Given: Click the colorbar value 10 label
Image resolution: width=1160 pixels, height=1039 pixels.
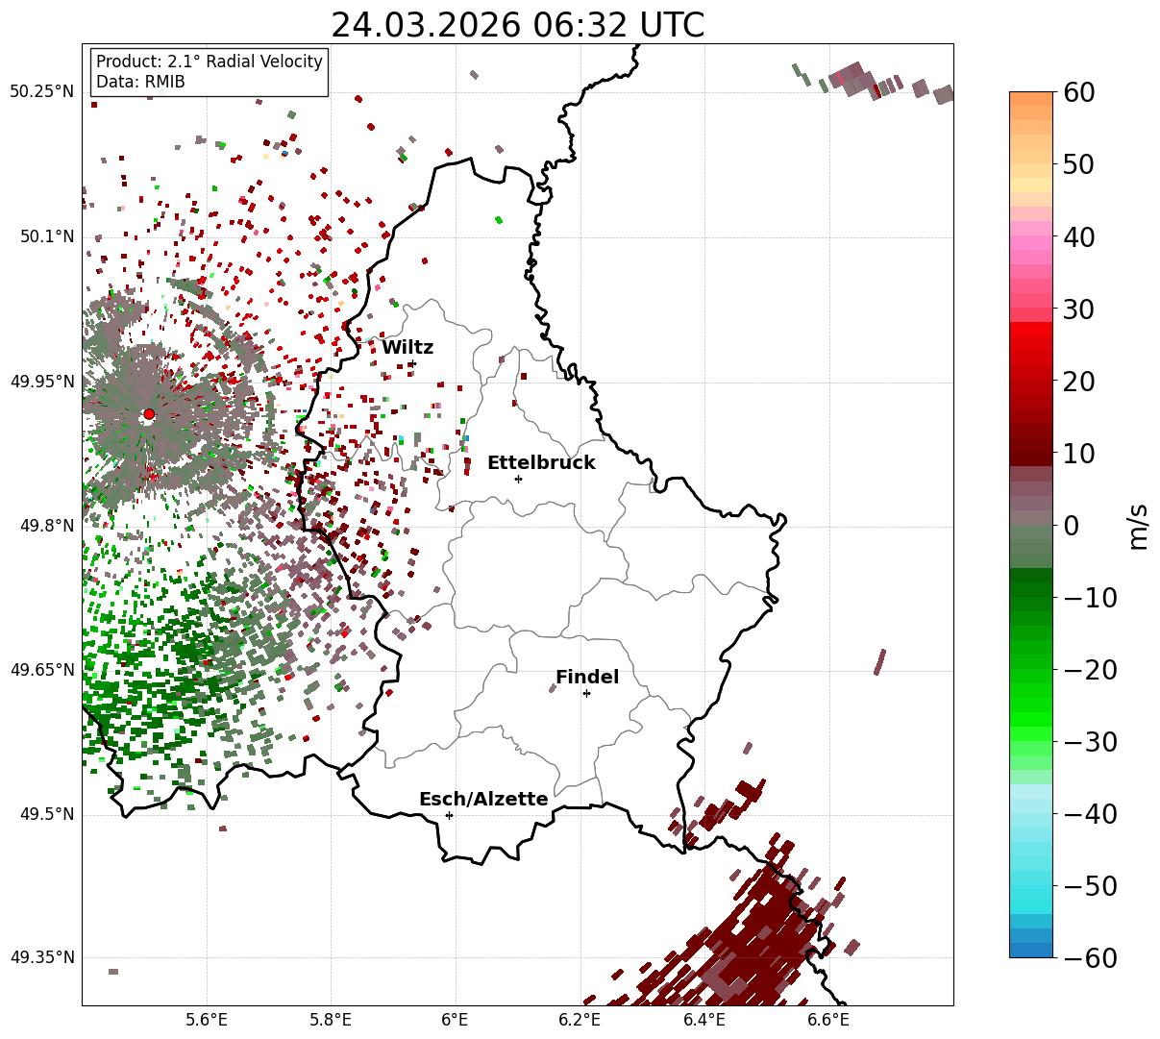Looking at the screenshot, I should [1078, 454].
